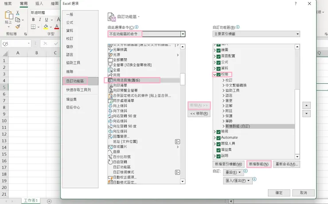Click the 重新命名(M)... button
328x204 pixels.
click(287, 164)
